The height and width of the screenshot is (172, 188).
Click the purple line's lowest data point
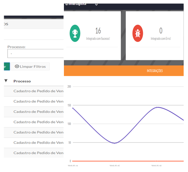tap(114, 143)
